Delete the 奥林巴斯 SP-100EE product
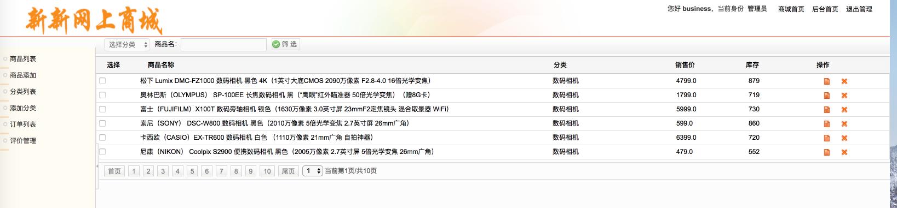This screenshot has height=208, width=897. pyautogui.click(x=844, y=96)
